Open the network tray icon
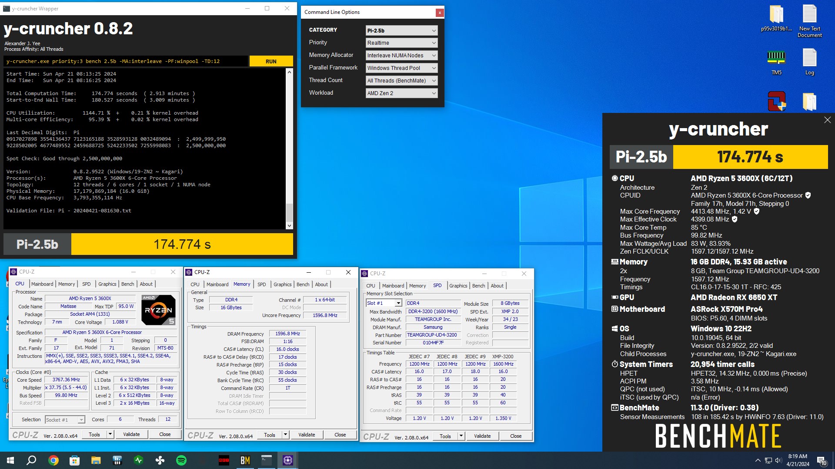 [768, 460]
